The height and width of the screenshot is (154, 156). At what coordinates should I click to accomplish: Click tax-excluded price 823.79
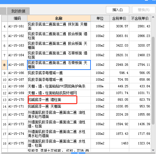click(145, 100)
